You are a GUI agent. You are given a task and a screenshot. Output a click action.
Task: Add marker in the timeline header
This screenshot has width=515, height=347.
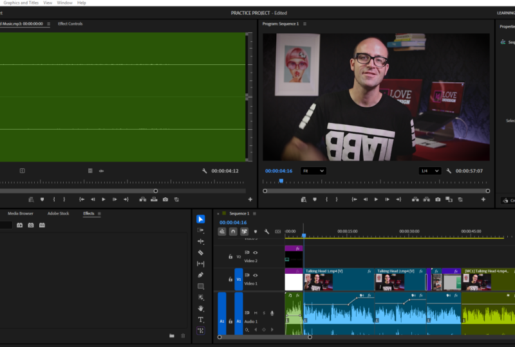pos(256,231)
